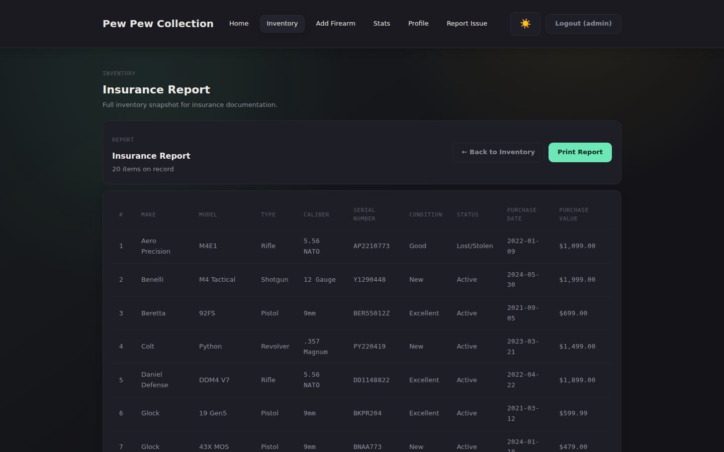Click the Logout (admin) button

[x=583, y=24]
